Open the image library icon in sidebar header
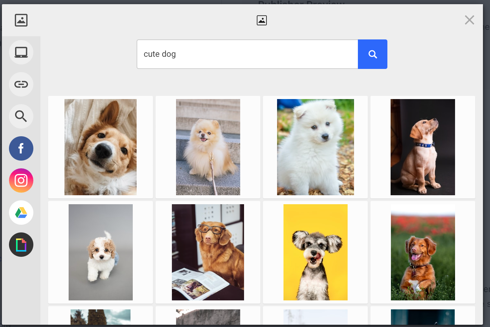490x327 pixels. [x=21, y=20]
